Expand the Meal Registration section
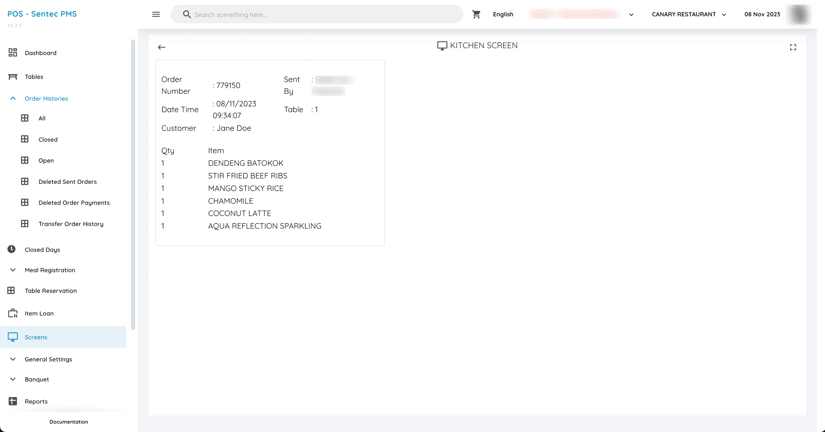Viewport: 825px width, 432px height. (13, 270)
